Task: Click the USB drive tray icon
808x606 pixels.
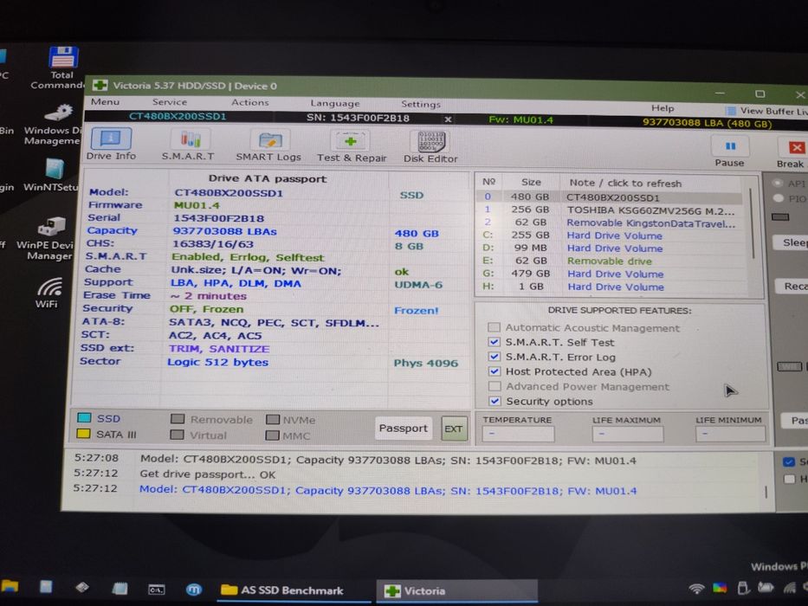Action: 742,588
